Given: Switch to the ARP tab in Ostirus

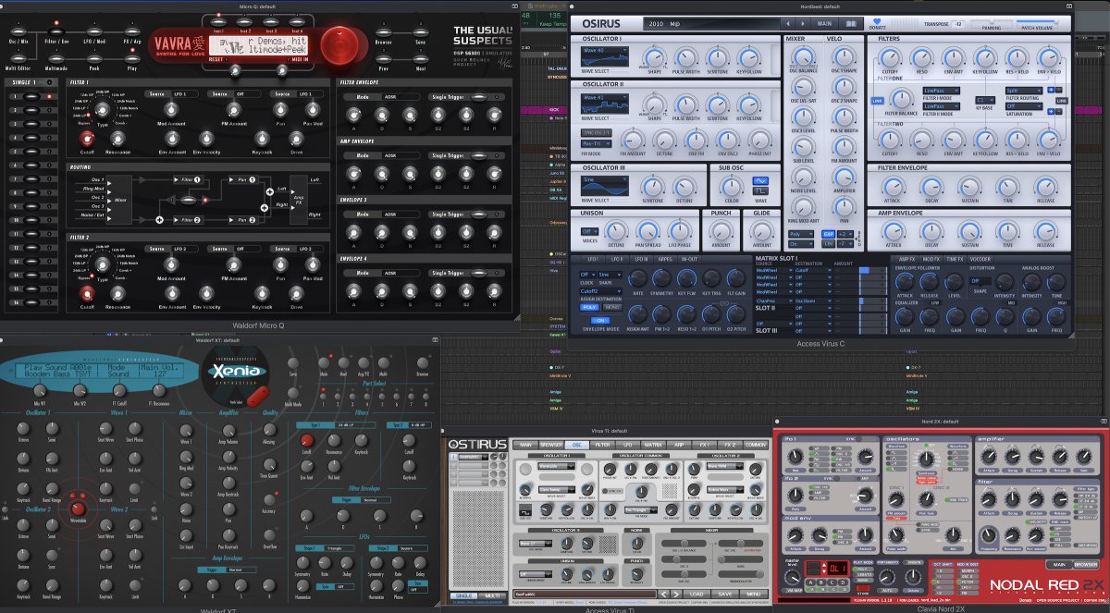Looking at the screenshot, I should click(x=677, y=445).
